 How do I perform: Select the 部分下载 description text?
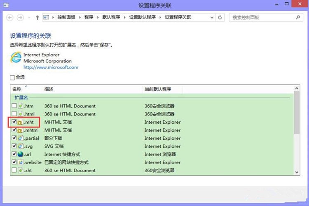coord(53,138)
